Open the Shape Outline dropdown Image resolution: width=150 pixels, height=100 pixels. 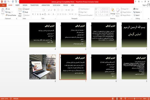(126, 12)
